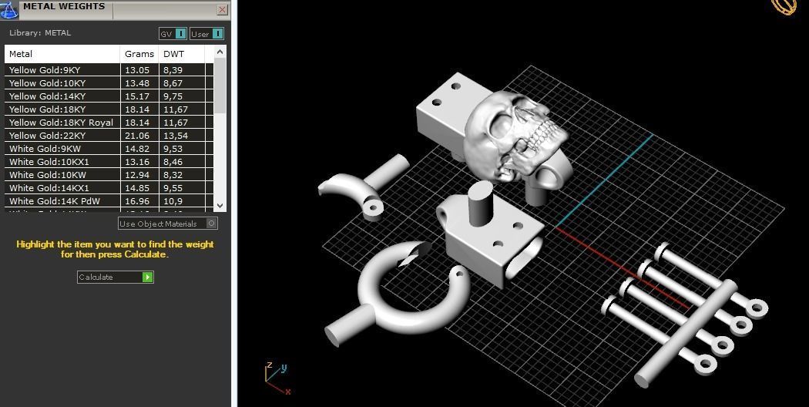Select the White Gold:9KW row
This screenshot has width=809, height=407.
(x=109, y=149)
